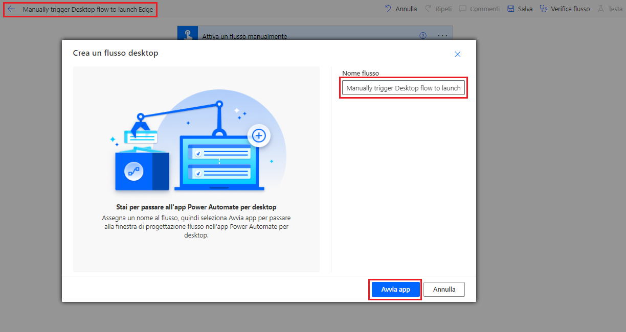This screenshot has height=332, width=626.
Task: Select the Attiva un flusso manualmente card
Action: point(315,34)
